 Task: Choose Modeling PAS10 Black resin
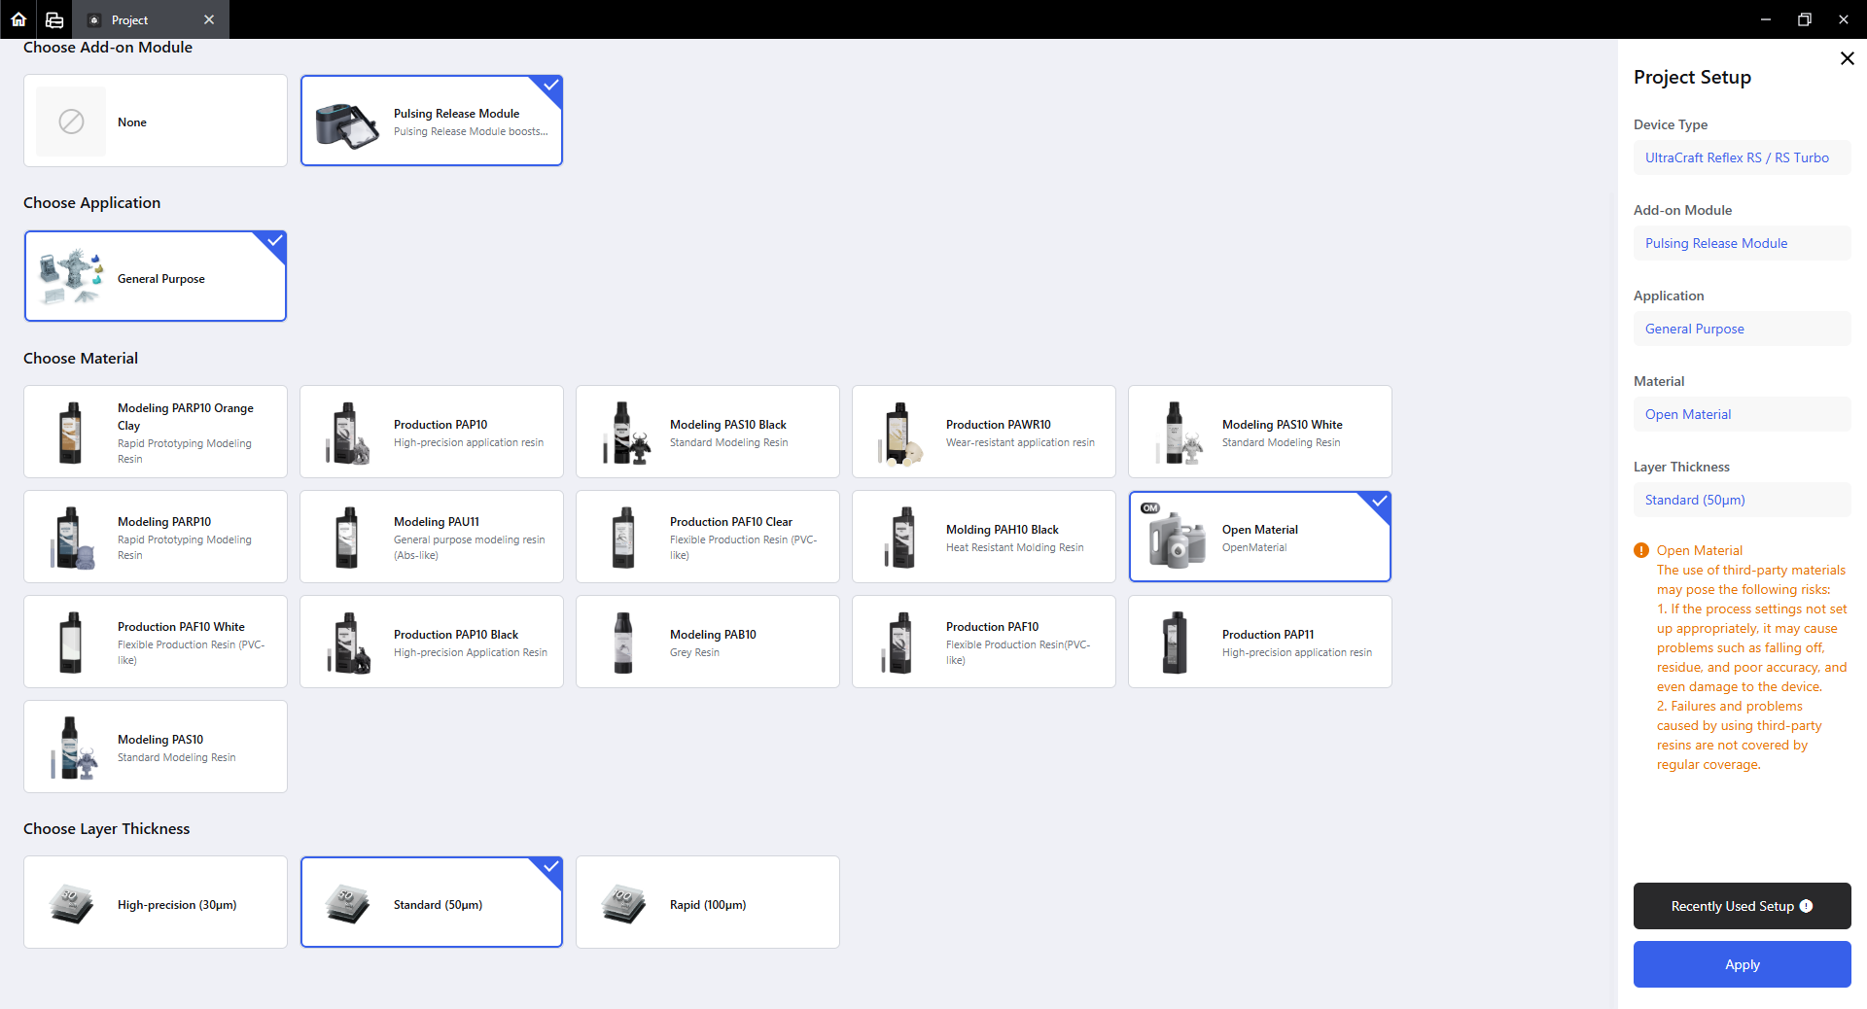(x=708, y=432)
